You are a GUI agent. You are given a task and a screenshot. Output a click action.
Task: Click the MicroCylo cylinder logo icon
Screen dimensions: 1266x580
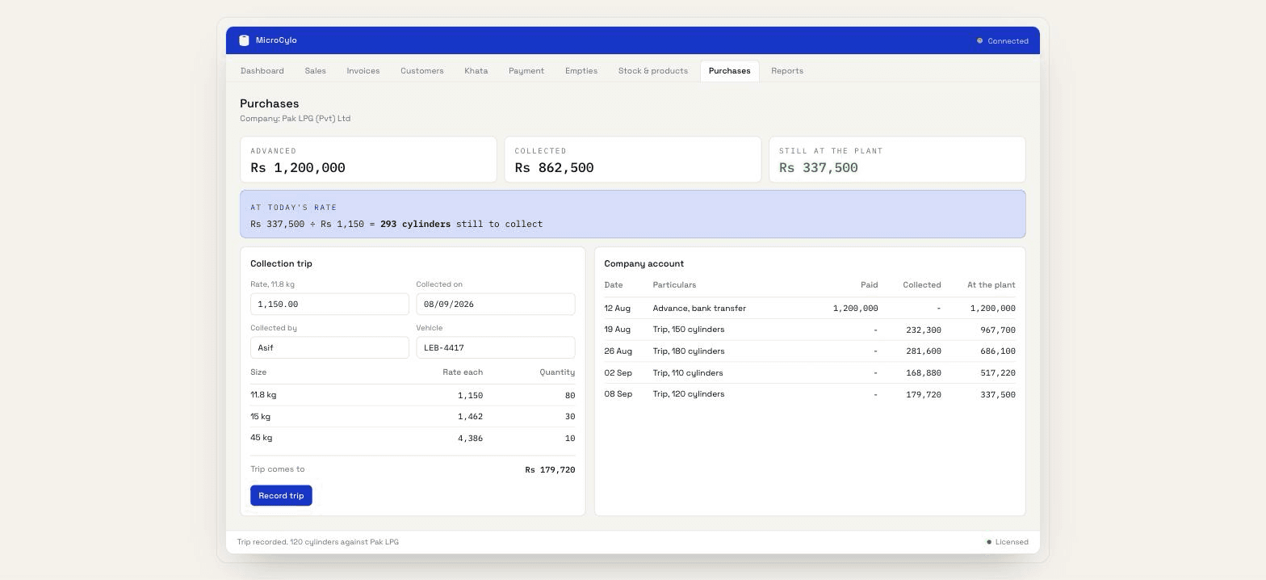coord(244,40)
